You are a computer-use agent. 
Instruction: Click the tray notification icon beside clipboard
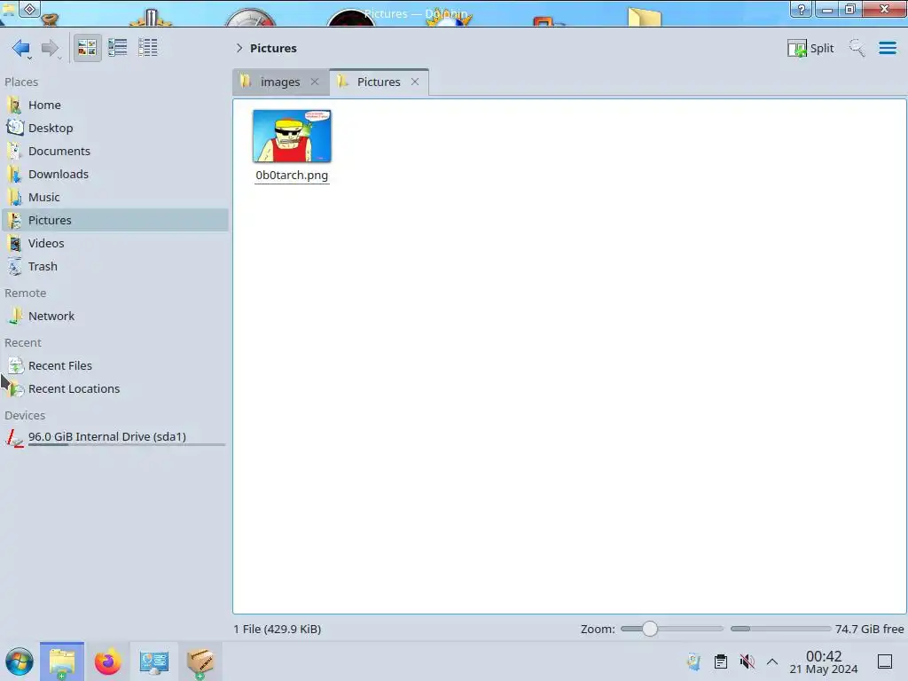pyautogui.click(x=693, y=661)
